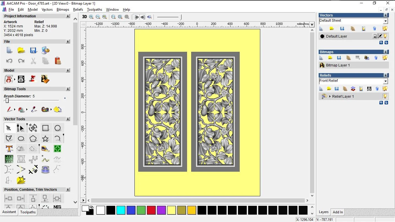Pick the measure tape tool
Viewport: 395px width, 222px height.
[x=45, y=149]
